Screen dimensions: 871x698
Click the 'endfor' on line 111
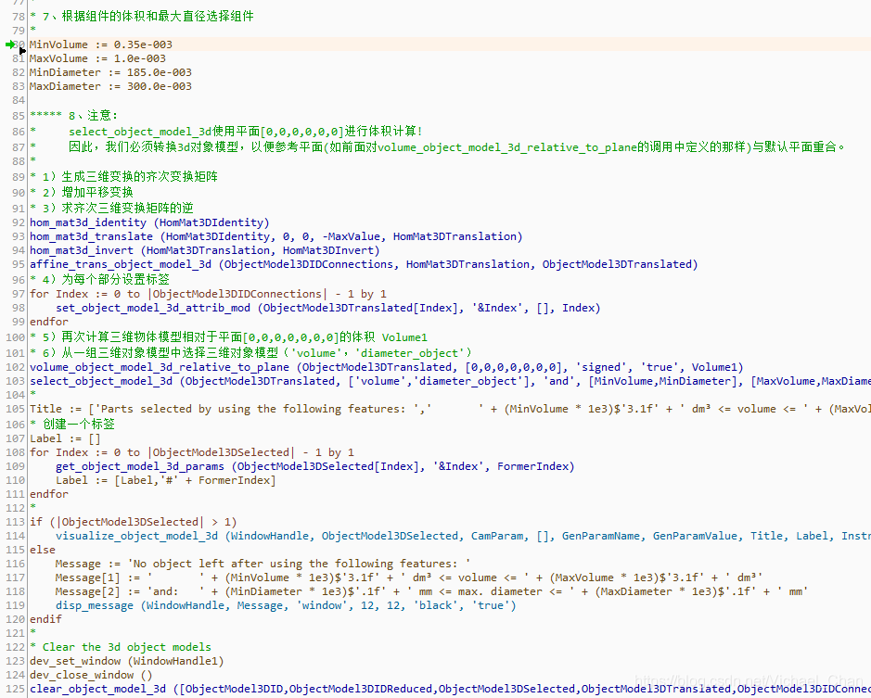tap(49, 494)
